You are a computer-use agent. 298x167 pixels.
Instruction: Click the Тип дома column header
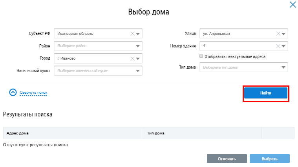click(x=155, y=133)
